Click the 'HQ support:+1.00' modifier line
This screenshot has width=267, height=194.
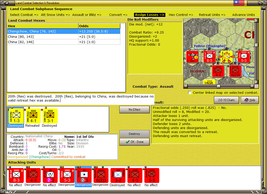point(144,41)
